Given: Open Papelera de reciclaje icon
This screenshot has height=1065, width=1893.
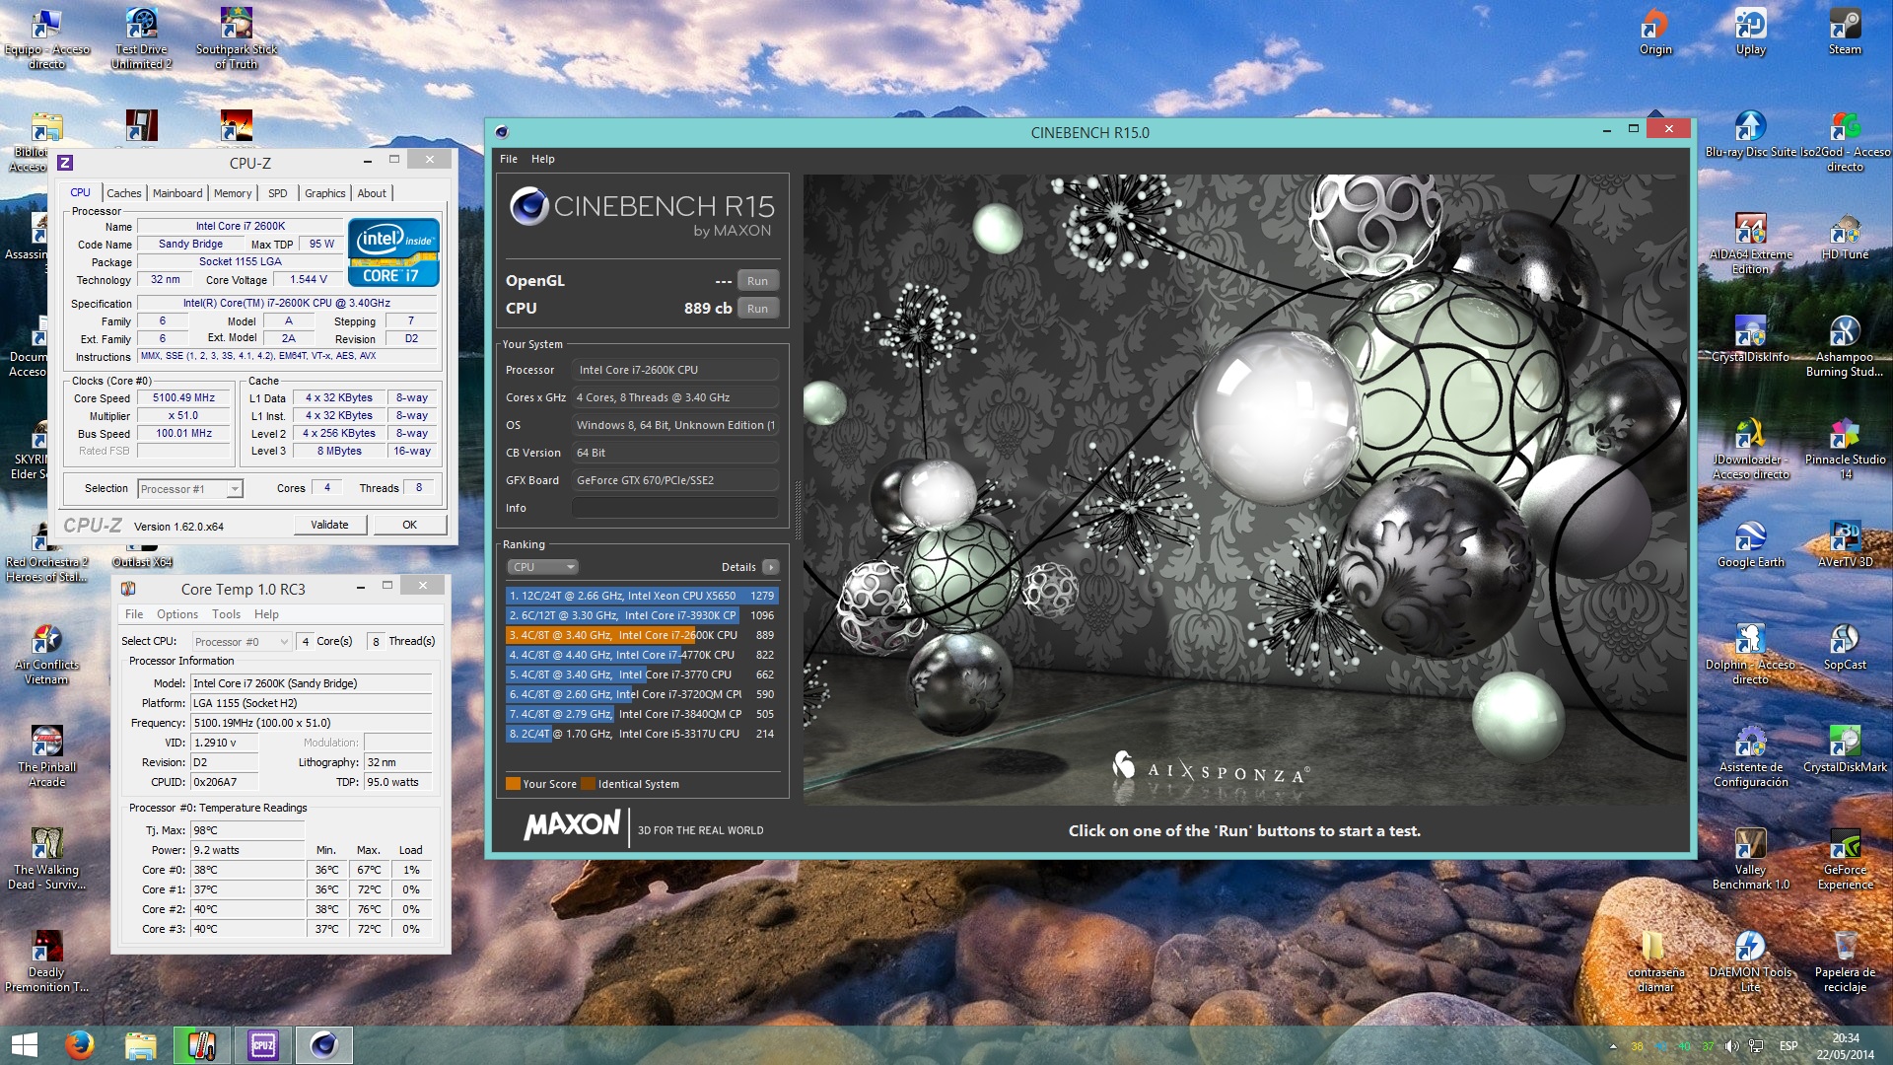Looking at the screenshot, I should 1845,962.
